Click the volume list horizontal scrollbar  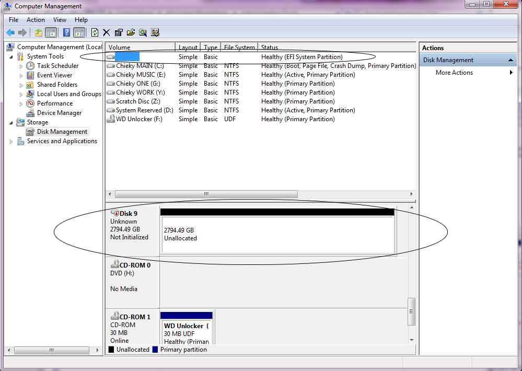pos(206,194)
